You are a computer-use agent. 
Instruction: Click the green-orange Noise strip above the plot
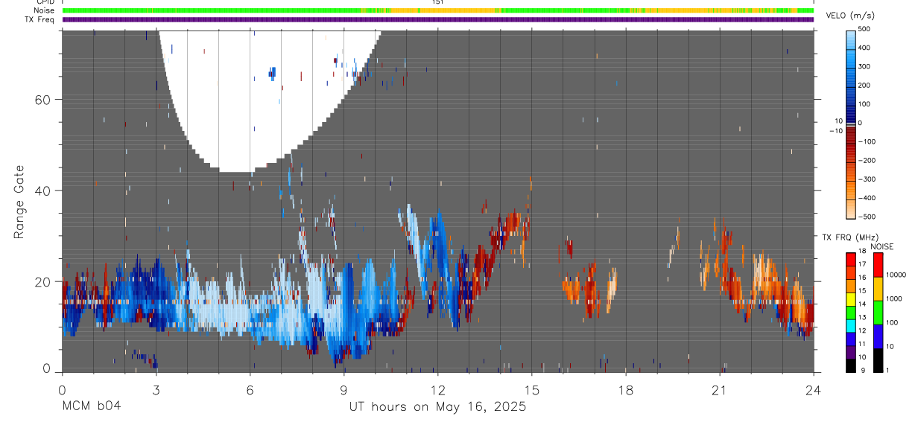437,10
